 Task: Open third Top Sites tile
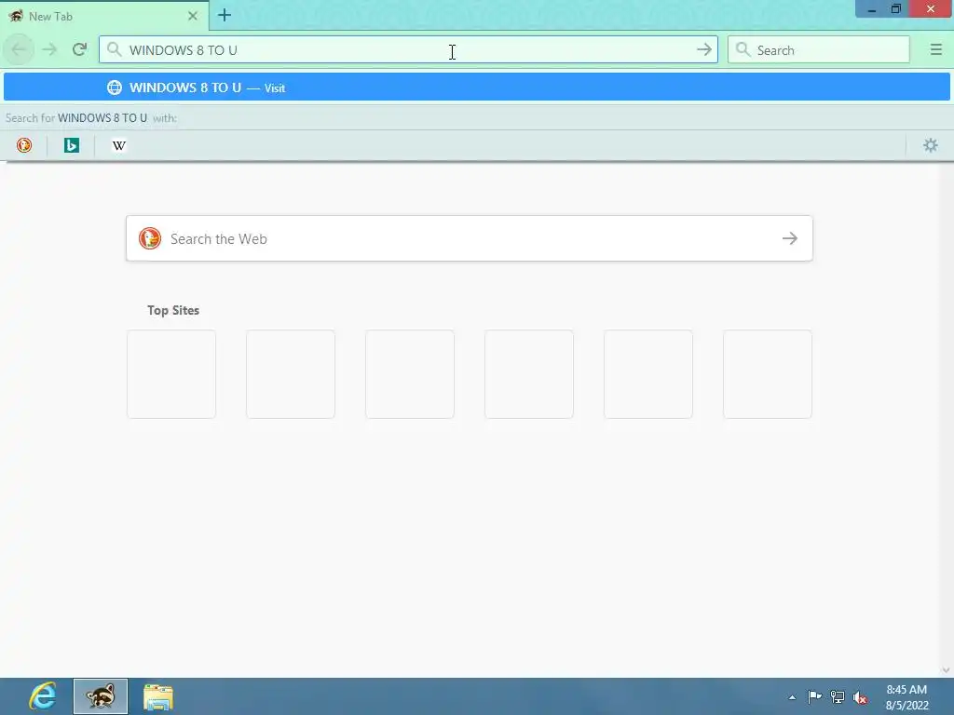pos(410,374)
